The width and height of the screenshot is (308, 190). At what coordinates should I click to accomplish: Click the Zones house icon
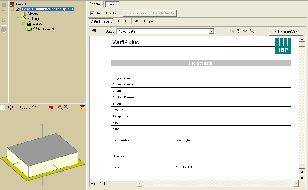tap(29, 24)
